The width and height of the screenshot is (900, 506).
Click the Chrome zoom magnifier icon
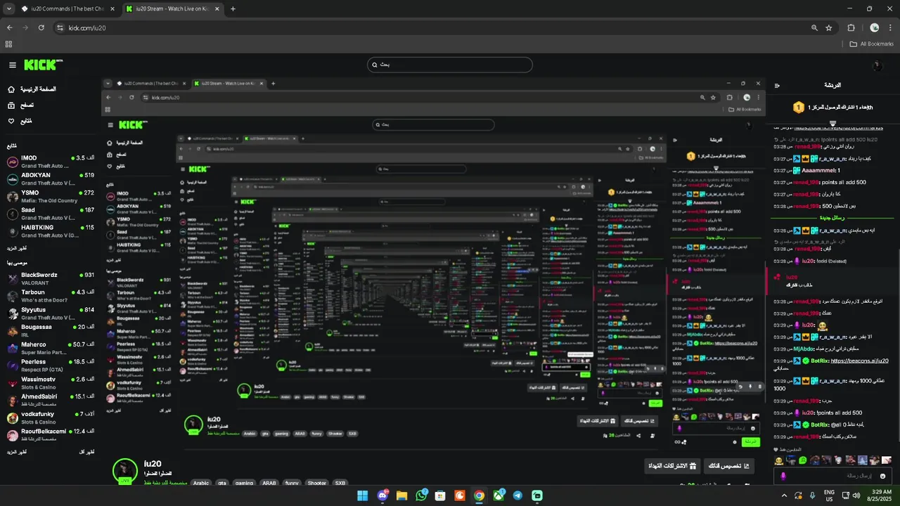(814, 27)
